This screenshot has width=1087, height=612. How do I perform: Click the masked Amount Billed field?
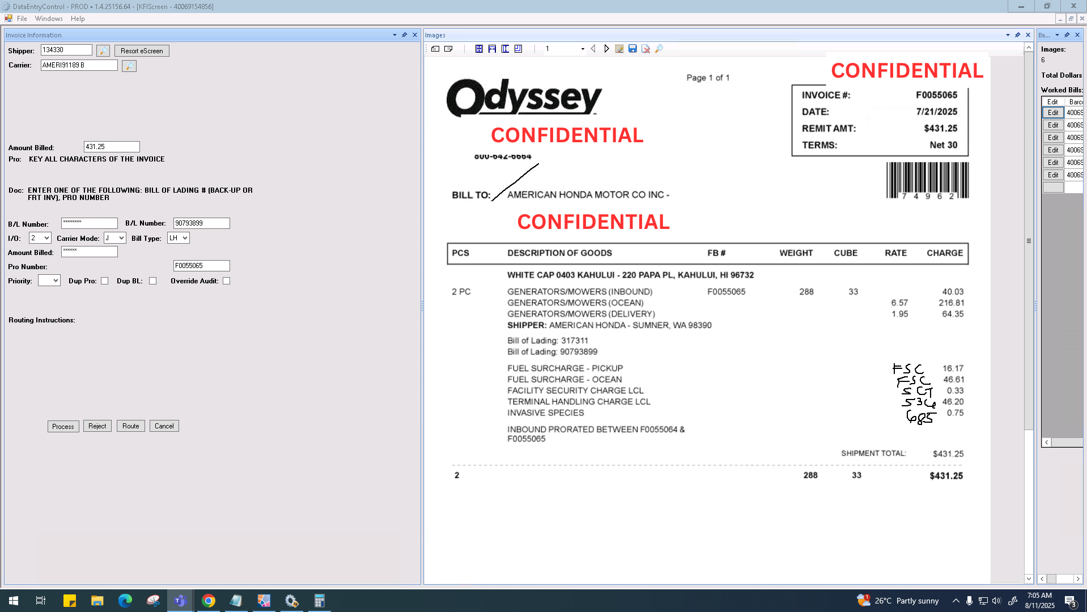pyautogui.click(x=90, y=252)
